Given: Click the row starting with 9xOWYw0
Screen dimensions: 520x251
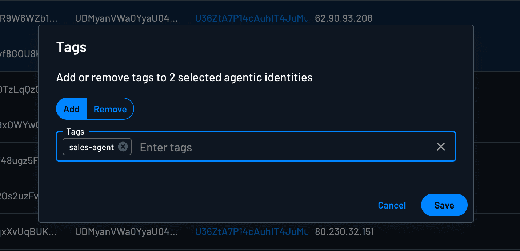Looking at the screenshot, I should (19, 125).
